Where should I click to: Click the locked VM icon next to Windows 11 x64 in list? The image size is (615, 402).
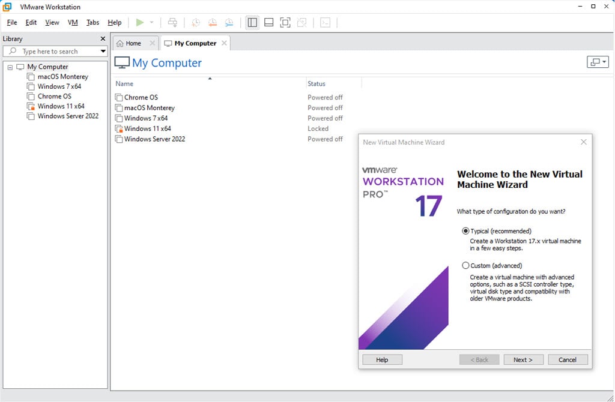pyautogui.click(x=119, y=129)
